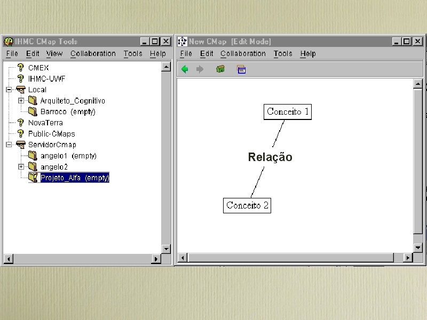427x320 pixels.
Task: Open Help menu in IHMC CMap Tools window
Action: click(x=158, y=54)
